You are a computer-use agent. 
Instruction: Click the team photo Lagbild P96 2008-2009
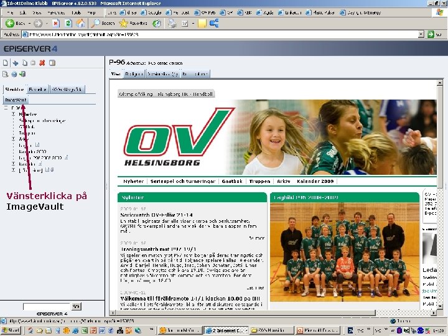coord(344,252)
